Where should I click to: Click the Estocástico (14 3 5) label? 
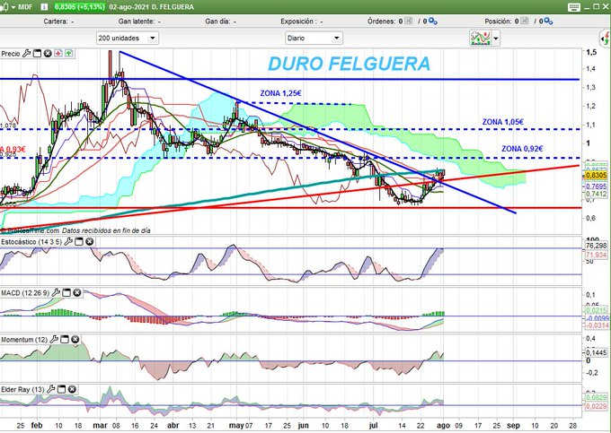31,242
